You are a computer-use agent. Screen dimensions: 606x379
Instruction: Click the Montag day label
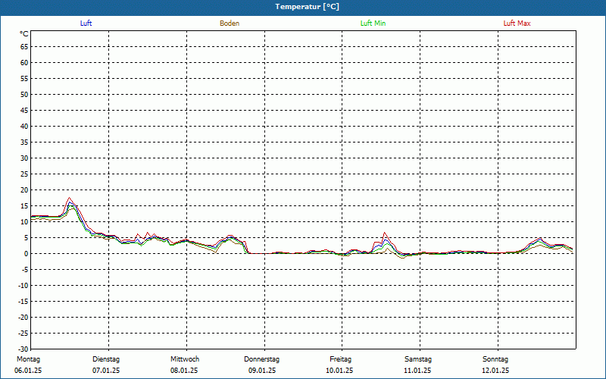28,359
